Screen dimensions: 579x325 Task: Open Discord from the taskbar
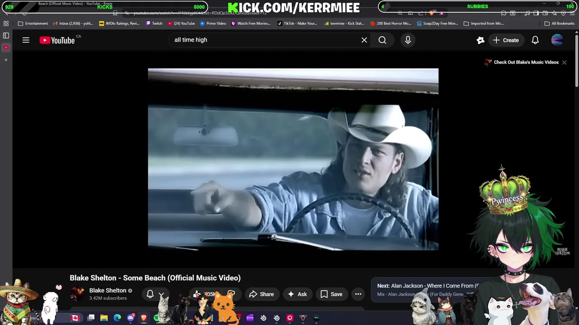(x=131, y=318)
